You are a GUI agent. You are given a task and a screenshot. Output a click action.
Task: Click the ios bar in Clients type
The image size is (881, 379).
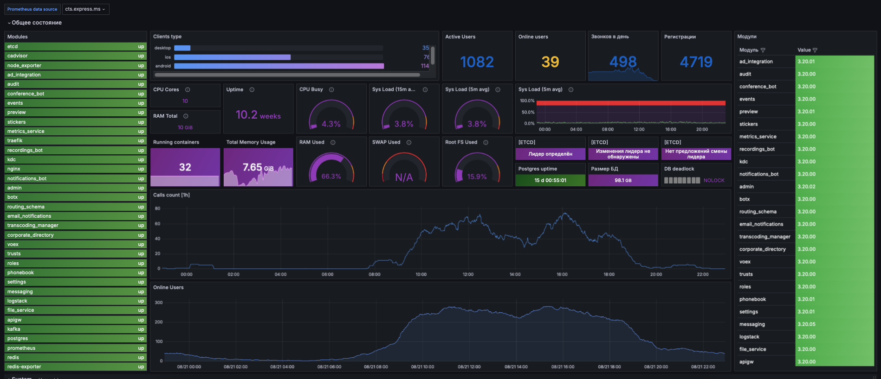[x=232, y=57]
